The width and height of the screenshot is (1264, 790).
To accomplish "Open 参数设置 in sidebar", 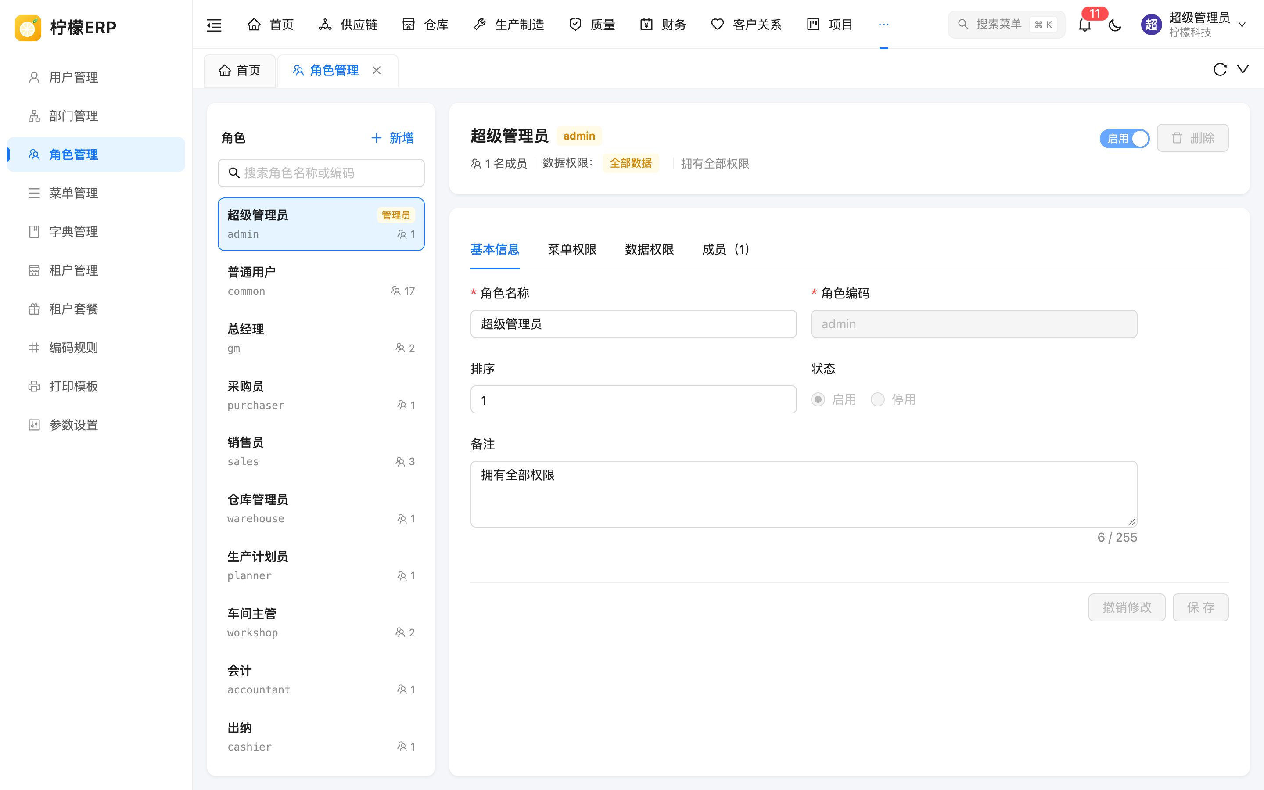I will click(x=96, y=425).
